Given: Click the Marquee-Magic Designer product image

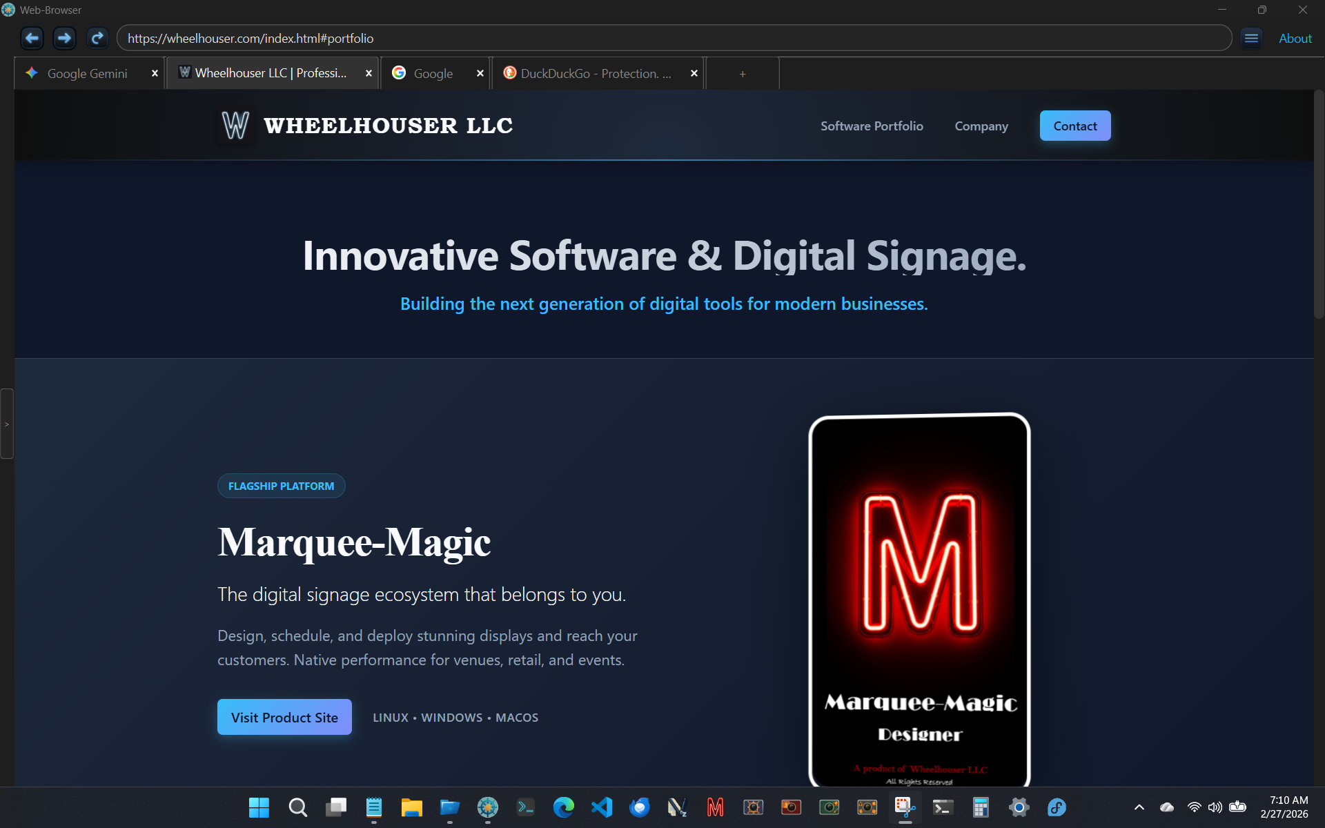Looking at the screenshot, I should click(x=919, y=599).
